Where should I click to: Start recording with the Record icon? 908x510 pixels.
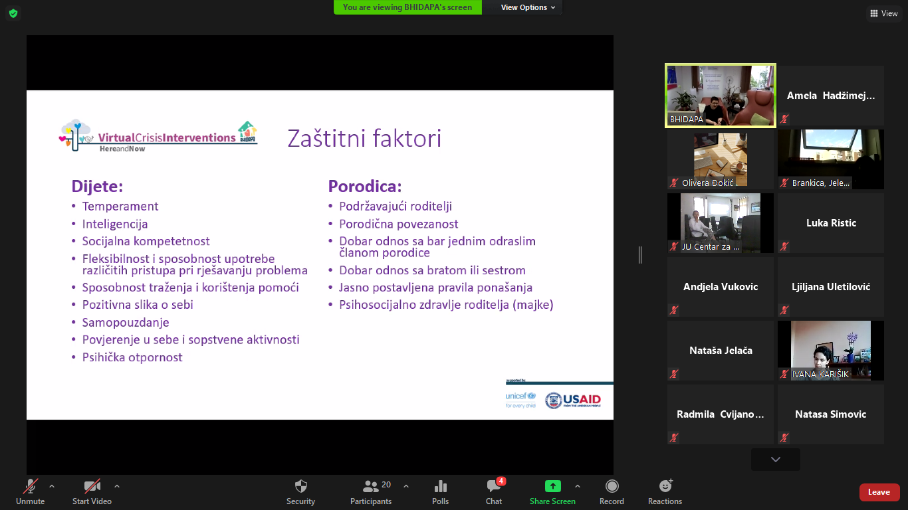[612, 492]
